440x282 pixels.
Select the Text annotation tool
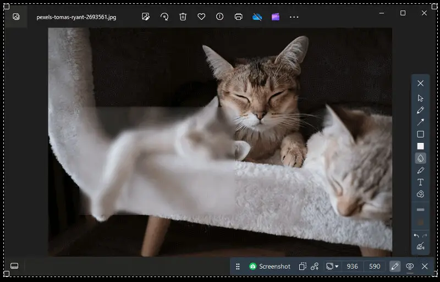tap(420, 182)
